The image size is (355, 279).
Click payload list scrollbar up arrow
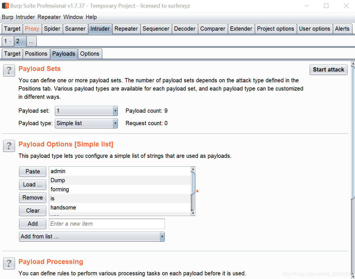(x=193, y=169)
